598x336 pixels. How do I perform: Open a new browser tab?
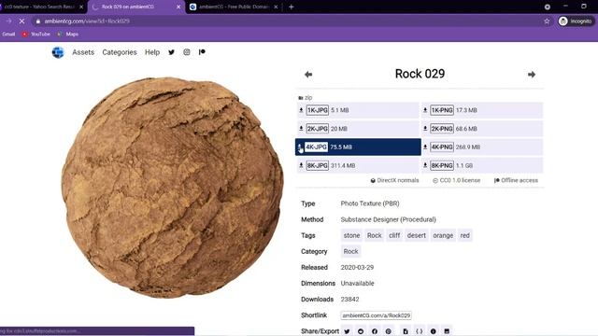tap(291, 7)
